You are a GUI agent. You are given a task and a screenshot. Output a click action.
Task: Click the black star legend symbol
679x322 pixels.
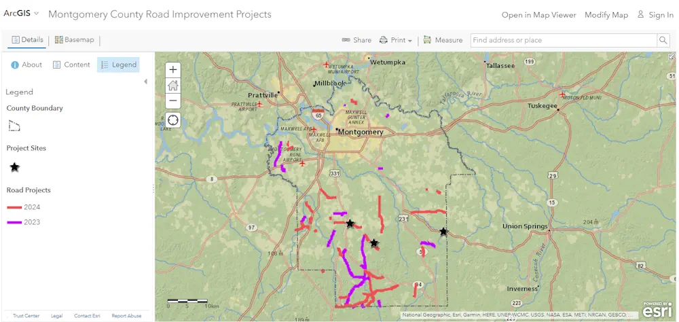coord(15,167)
